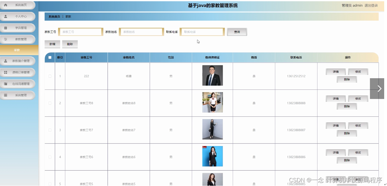The width and height of the screenshot is (387, 186).
Task: Open 详情 for the row with 13612512512
Action: coord(336,72)
